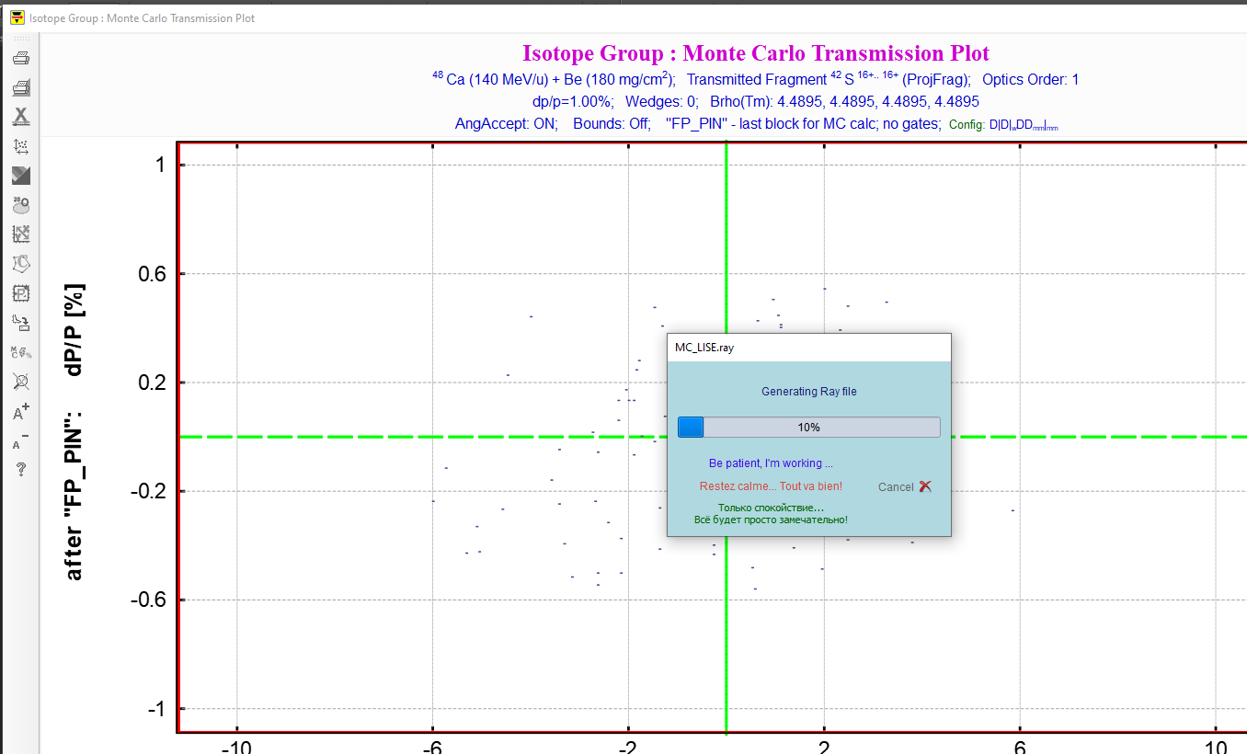Click the MC_LISE.ray dialog title bar
The image size is (1247, 754).
pyautogui.click(x=808, y=348)
